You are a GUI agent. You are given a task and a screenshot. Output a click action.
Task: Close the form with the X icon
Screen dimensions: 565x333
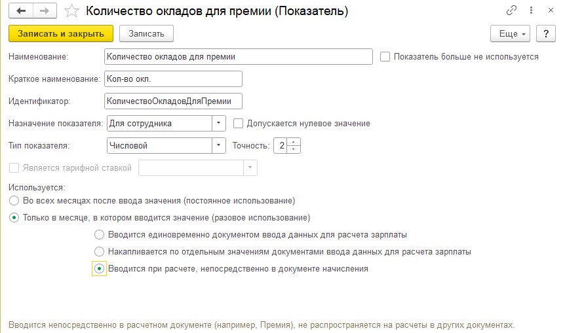tap(551, 10)
